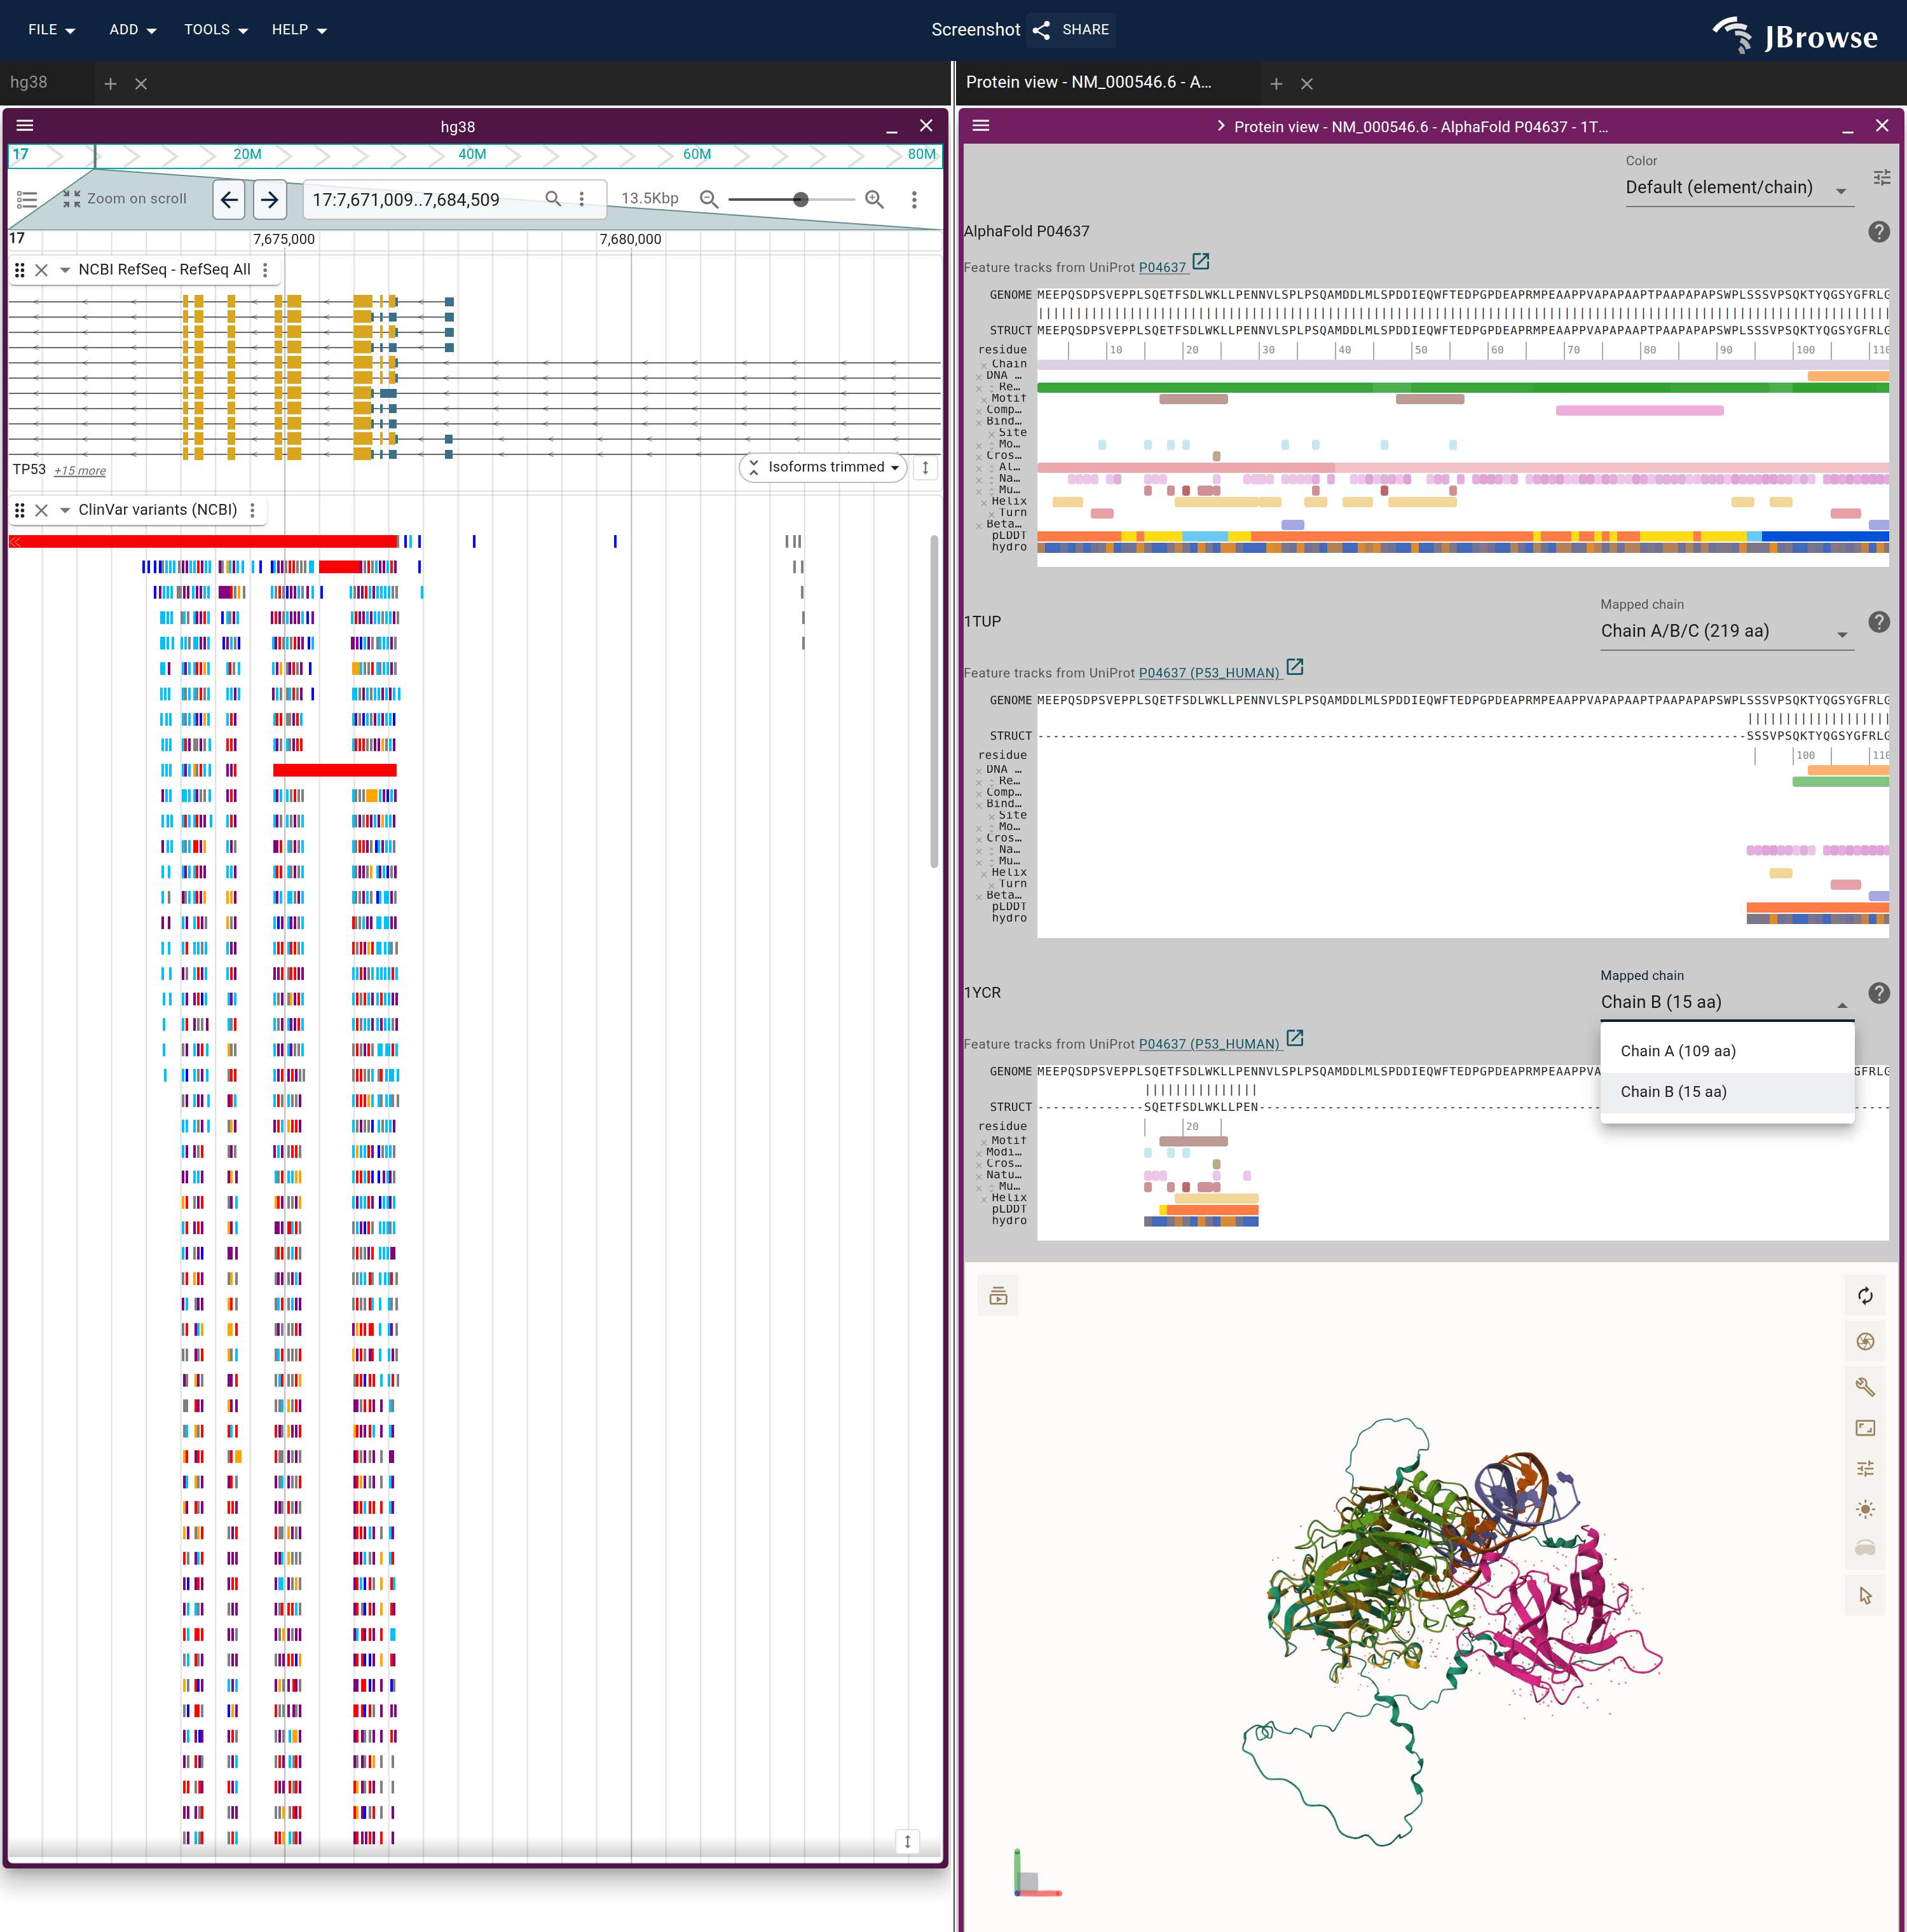Image resolution: width=1907 pixels, height=1932 pixels.
Task: Open the ADD menu
Action: [132, 30]
